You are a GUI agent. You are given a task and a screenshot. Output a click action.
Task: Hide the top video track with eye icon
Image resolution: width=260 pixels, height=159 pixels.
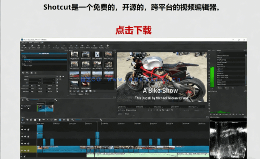pos(25,129)
